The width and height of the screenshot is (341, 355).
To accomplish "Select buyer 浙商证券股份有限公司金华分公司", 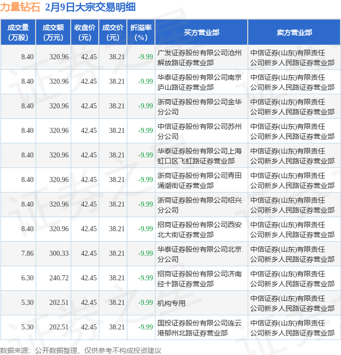I will [200, 107].
